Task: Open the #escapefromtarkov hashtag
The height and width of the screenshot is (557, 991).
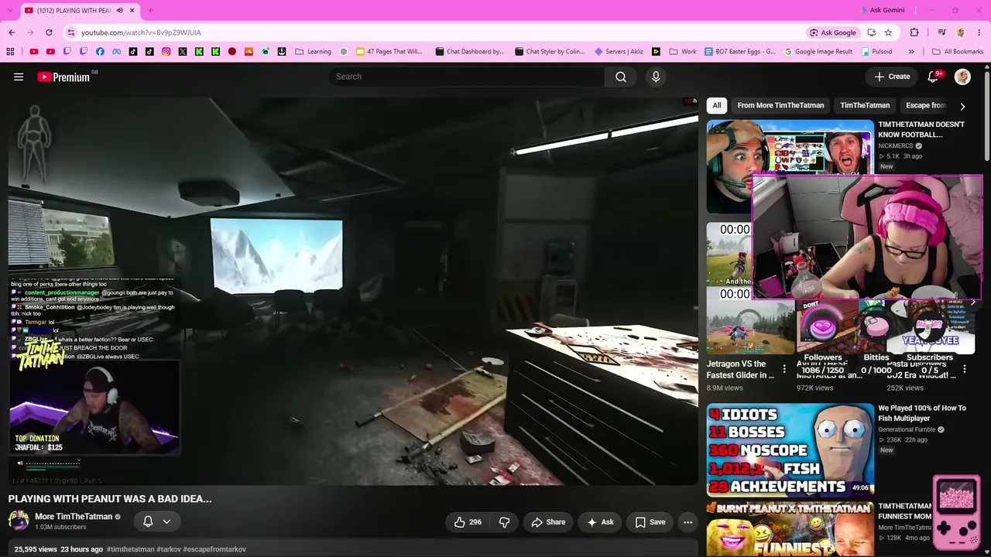Action: click(214, 549)
